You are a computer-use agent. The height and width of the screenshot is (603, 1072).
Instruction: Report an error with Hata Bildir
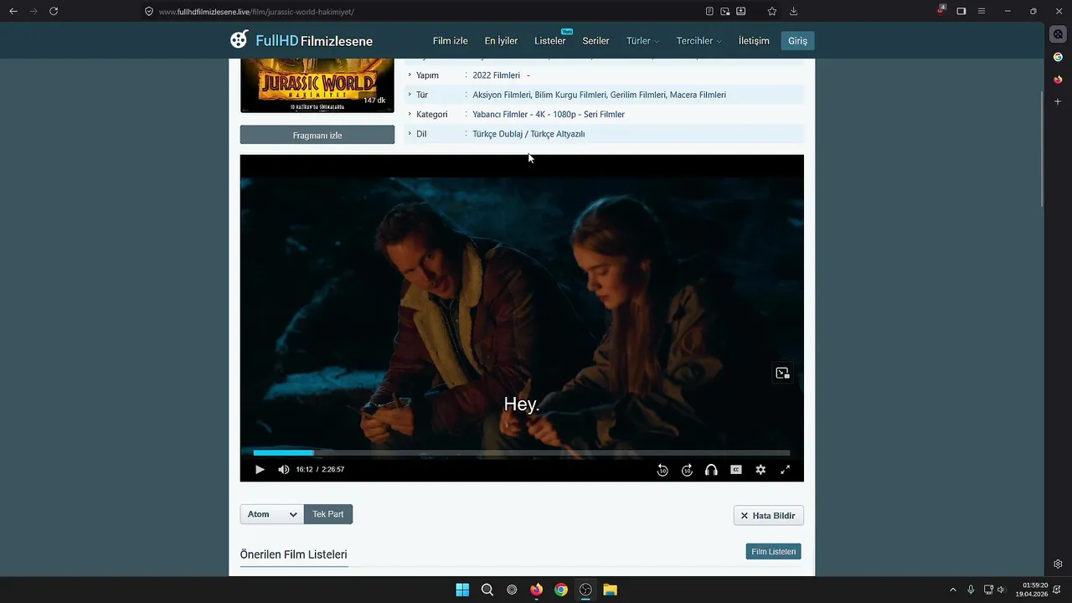(x=768, y=515)
